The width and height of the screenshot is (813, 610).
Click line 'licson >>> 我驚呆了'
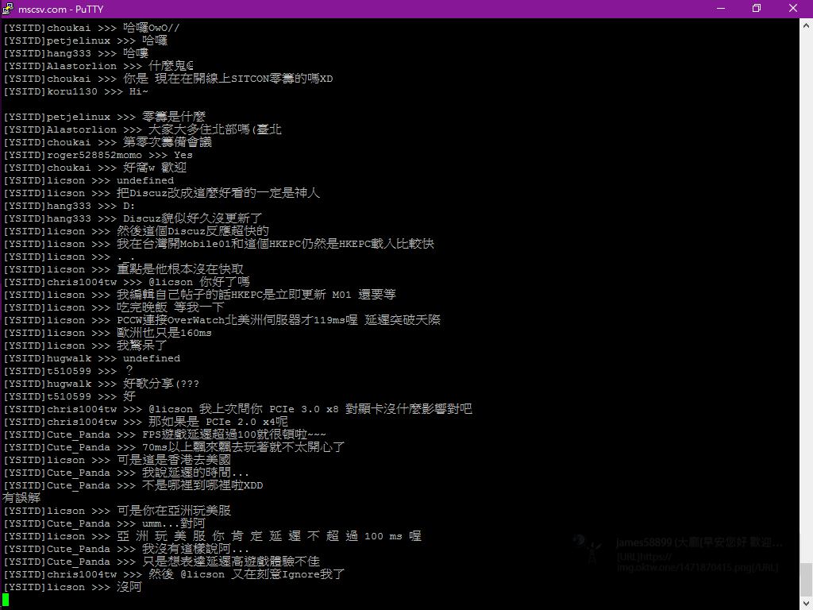pyautogui.click(x=85, y=346)
